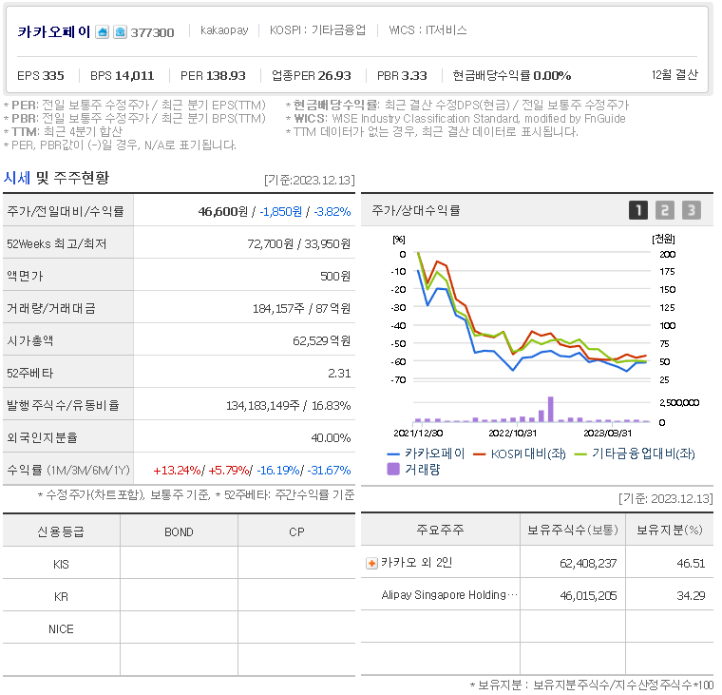Select 72,700원 / 33,950원 cell

[x=299, y=243]
